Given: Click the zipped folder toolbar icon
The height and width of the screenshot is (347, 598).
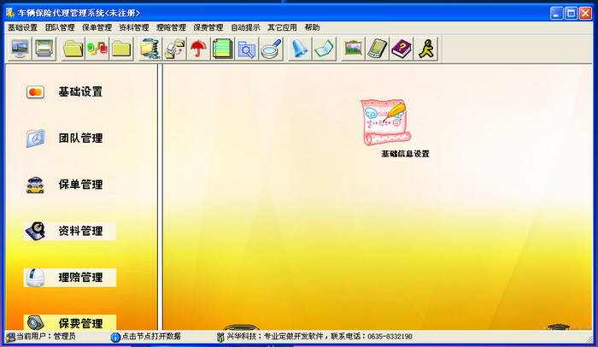Looking at the screenshot, I should pos(149,49).
